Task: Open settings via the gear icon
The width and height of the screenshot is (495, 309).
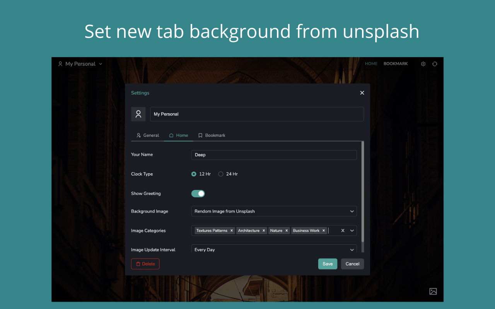Action: (x=423, y=64)
